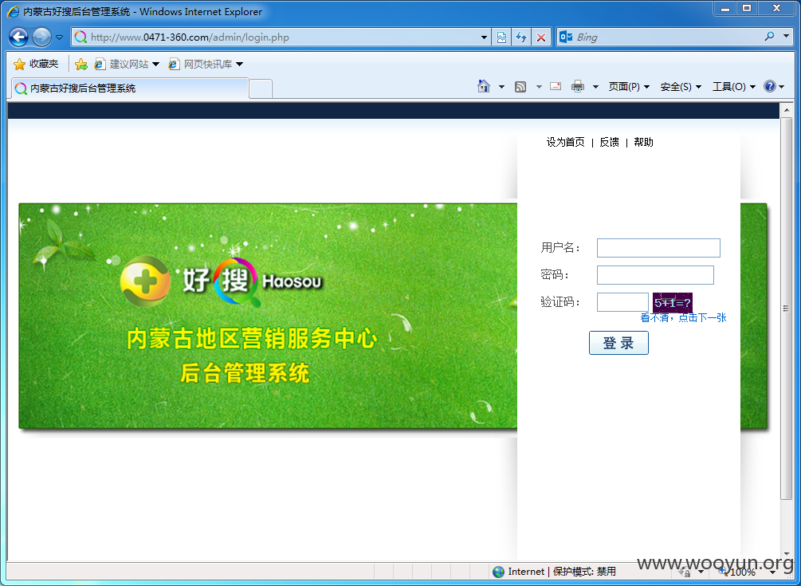The height and width of the screenshot is (586, 801).
Task: Click the 用户名 username input field
Action: (658, 248)
